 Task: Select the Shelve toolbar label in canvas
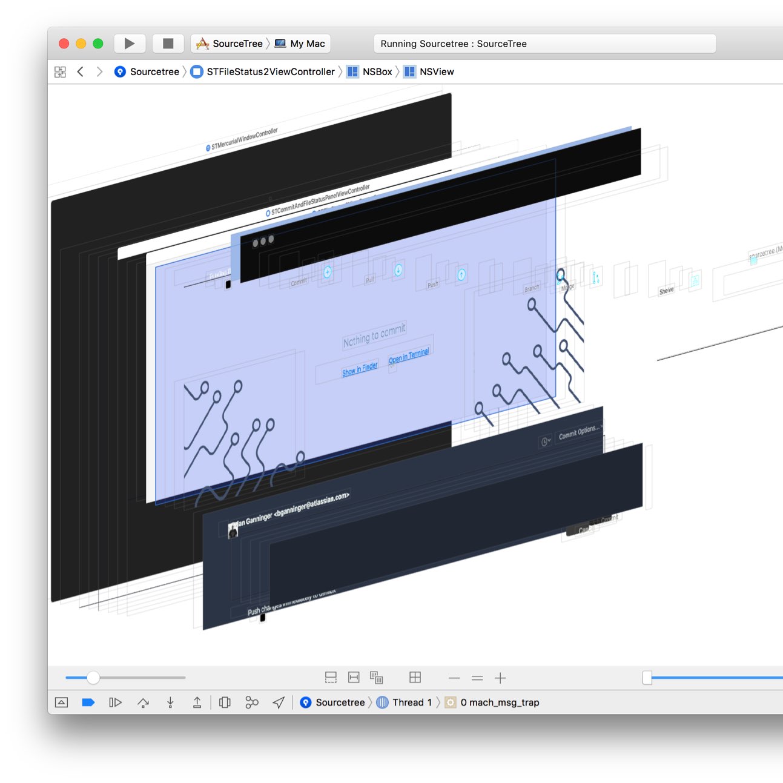pos(666,291)
